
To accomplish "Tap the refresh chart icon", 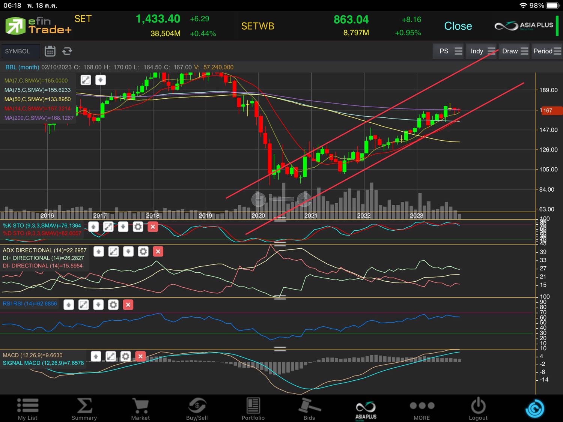I will 67,51.
